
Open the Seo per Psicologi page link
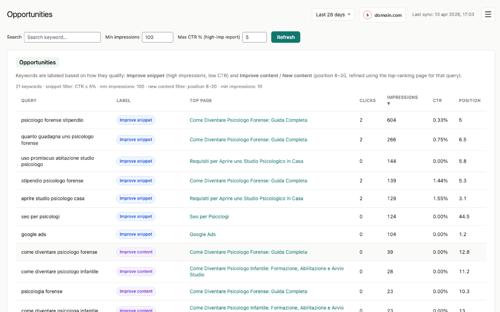pyautogui.click(x=209, y=216)
